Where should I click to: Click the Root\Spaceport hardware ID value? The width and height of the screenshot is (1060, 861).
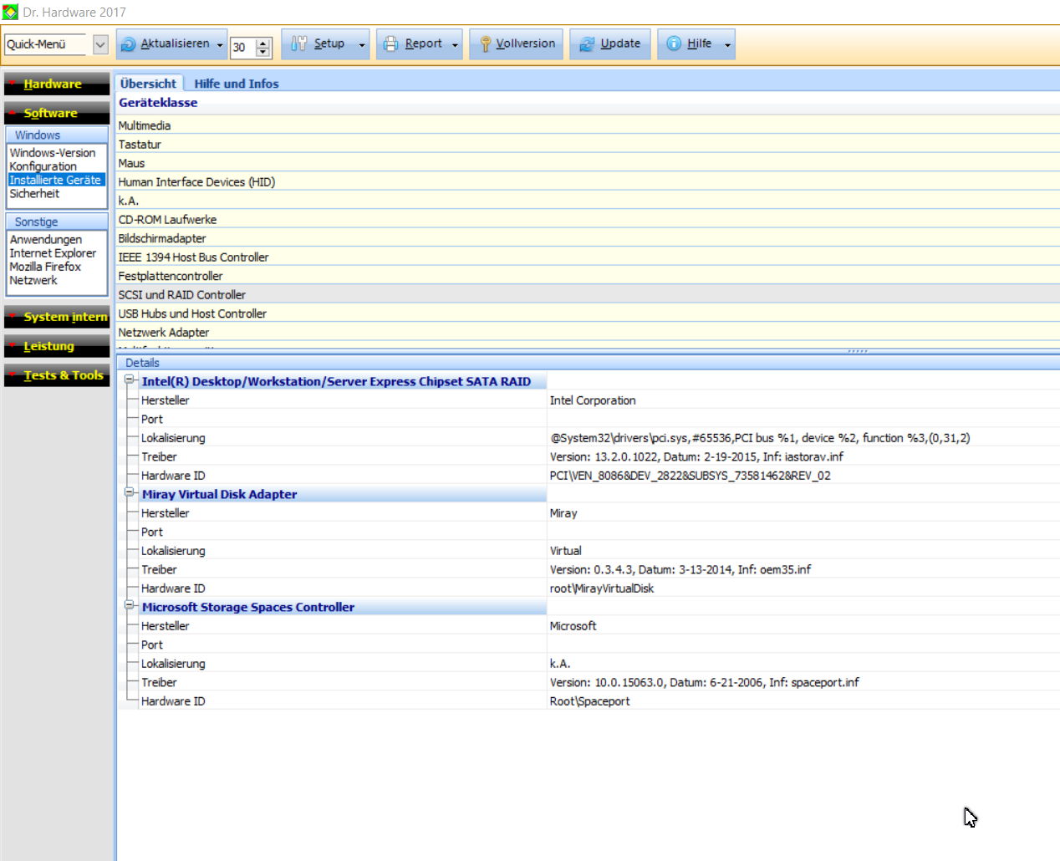coord(589,701)
